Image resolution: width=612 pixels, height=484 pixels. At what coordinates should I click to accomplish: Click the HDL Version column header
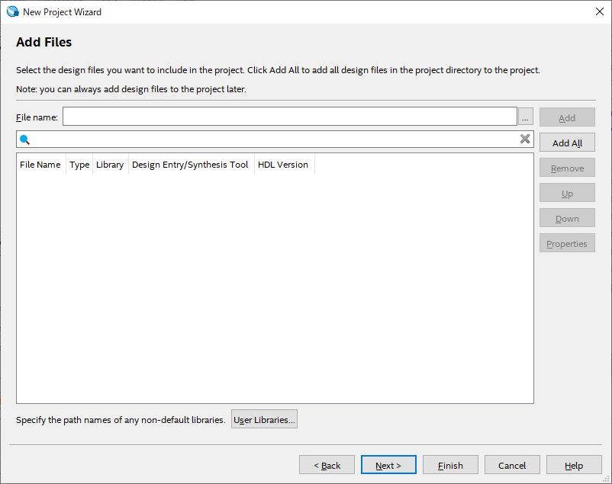pyautogui.click(x=283, y=165)
